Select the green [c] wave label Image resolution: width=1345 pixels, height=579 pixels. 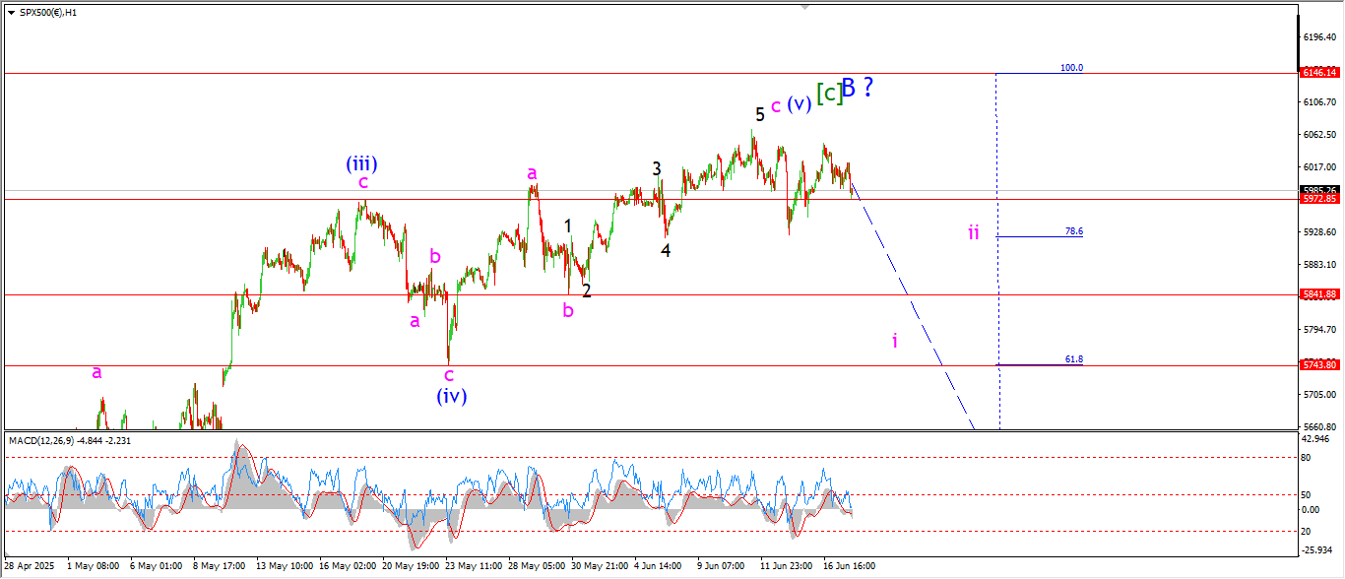coord(829,93)
